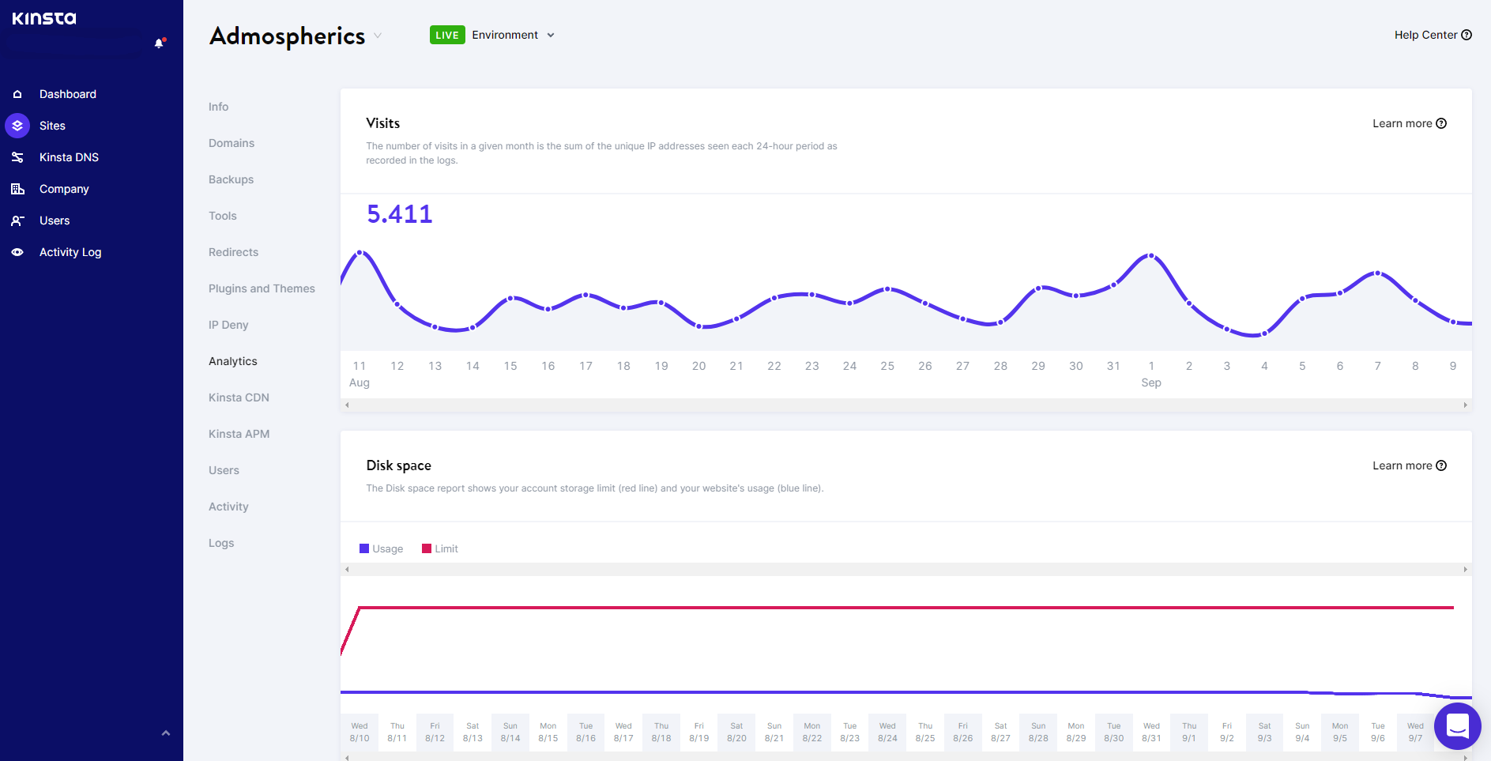The height and width of the screenshot is (761, 1491).
Task: Open Plugins and Themes tab
Action: click(x=262, y=288)
